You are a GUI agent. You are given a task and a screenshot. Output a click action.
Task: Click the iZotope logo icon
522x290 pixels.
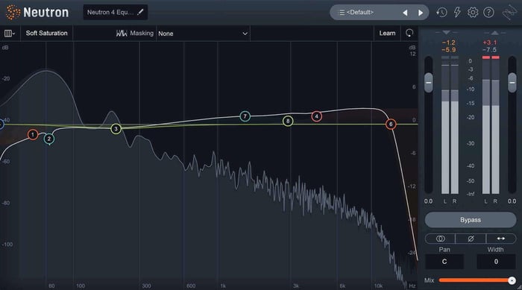tap(509, 13)
